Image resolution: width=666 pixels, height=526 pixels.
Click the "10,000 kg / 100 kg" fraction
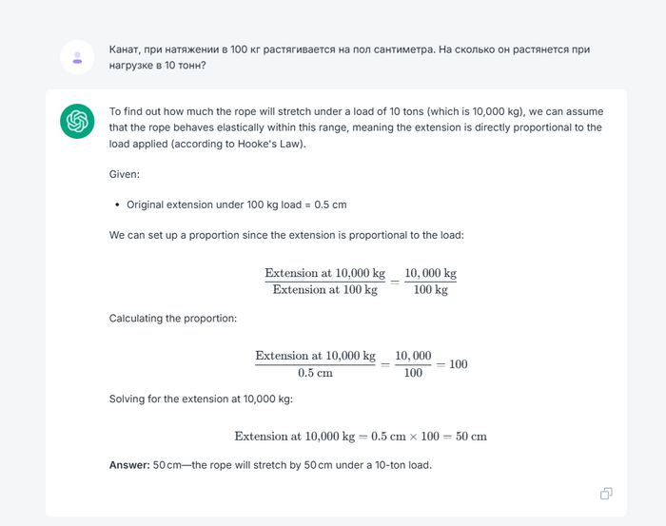[x=430, y=282]
